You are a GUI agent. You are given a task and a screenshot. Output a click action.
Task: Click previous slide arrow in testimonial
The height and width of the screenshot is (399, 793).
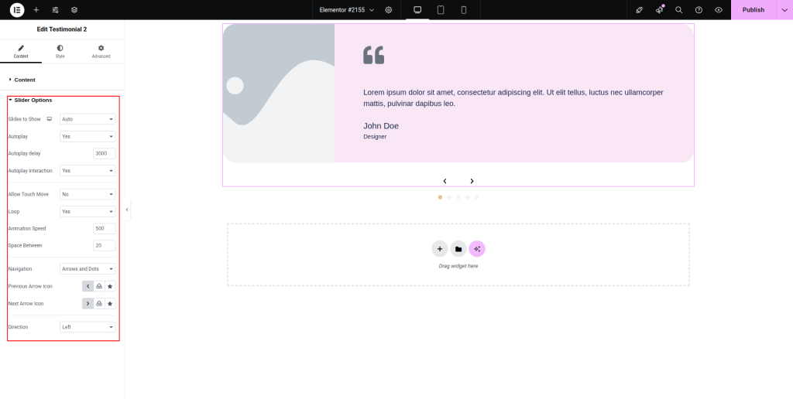[x=445, y=181]
